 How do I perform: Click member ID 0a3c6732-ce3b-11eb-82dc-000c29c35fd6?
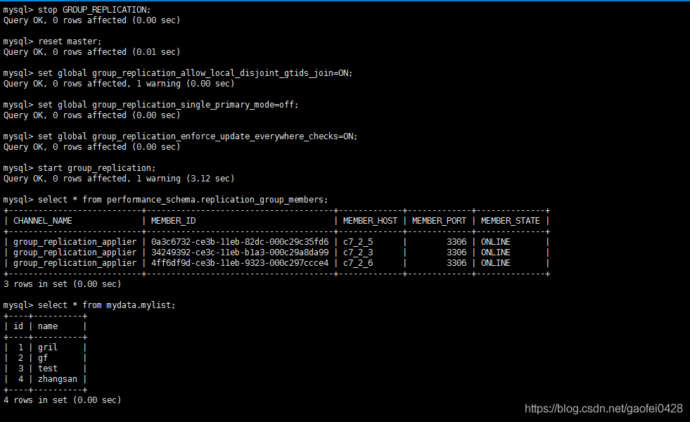click(x=240, y=242)
